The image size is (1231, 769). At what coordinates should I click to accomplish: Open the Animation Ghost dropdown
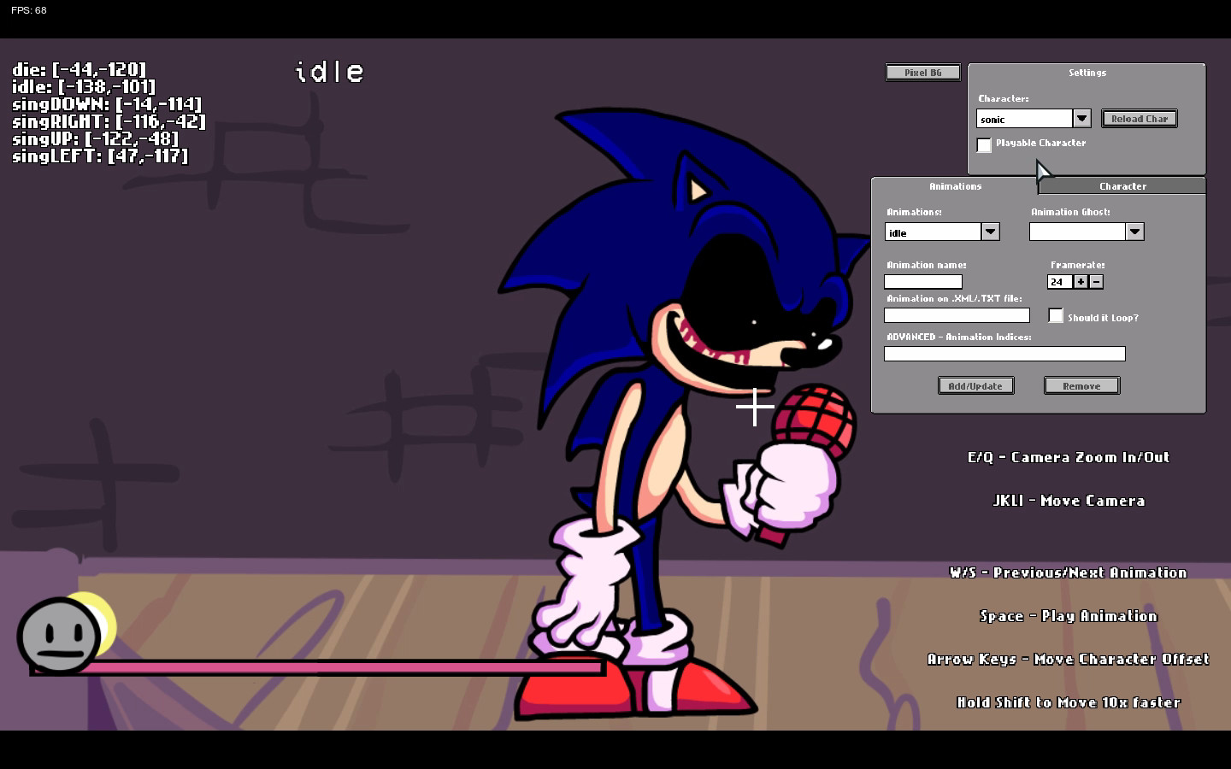click(x=1134, y=232)
